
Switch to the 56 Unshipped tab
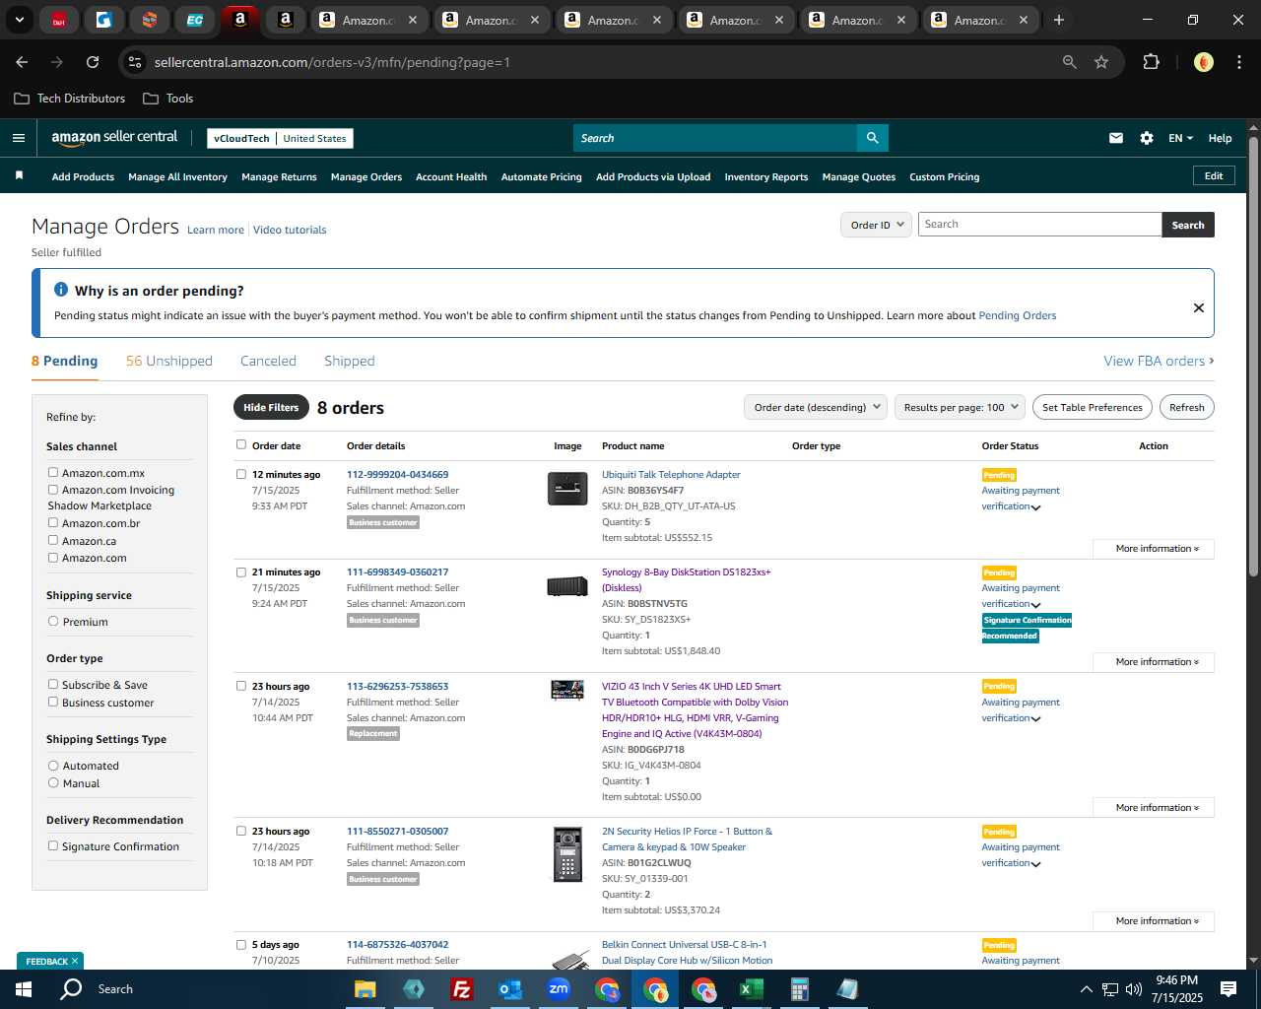click(x=169, y=361)
